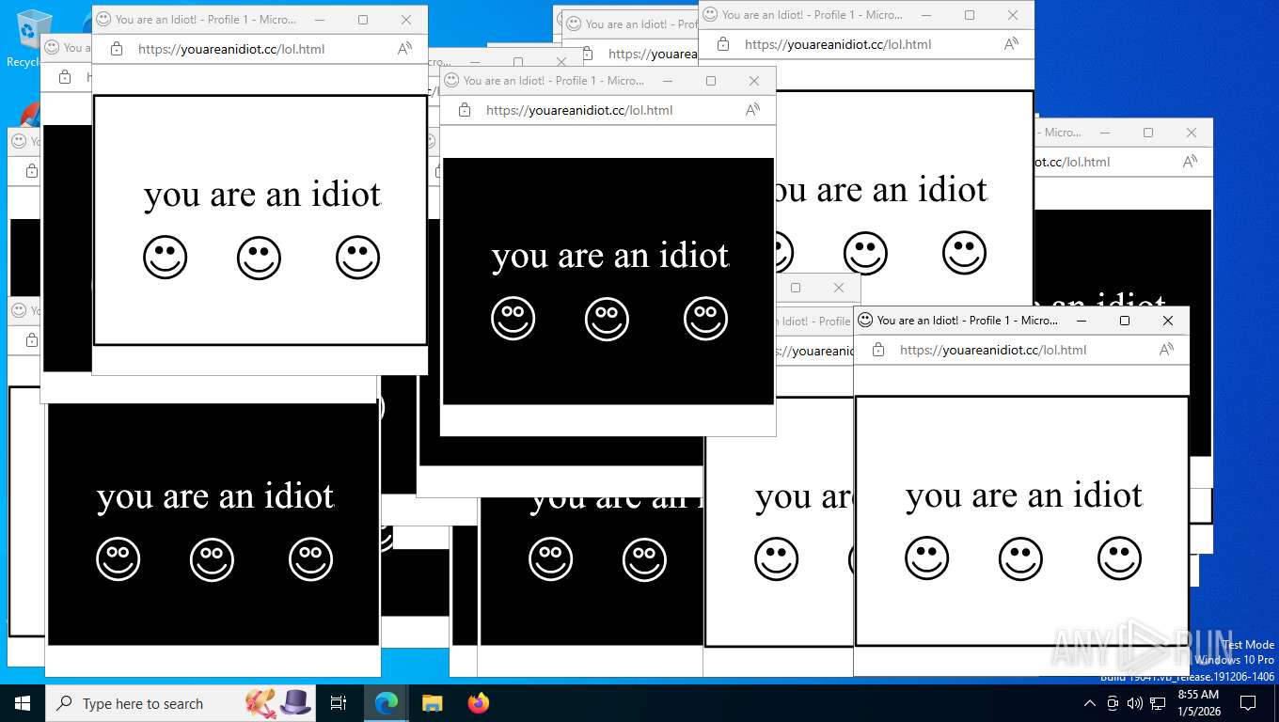Close the bottom-right white-page window
1279x722 pixels.
1168,321
